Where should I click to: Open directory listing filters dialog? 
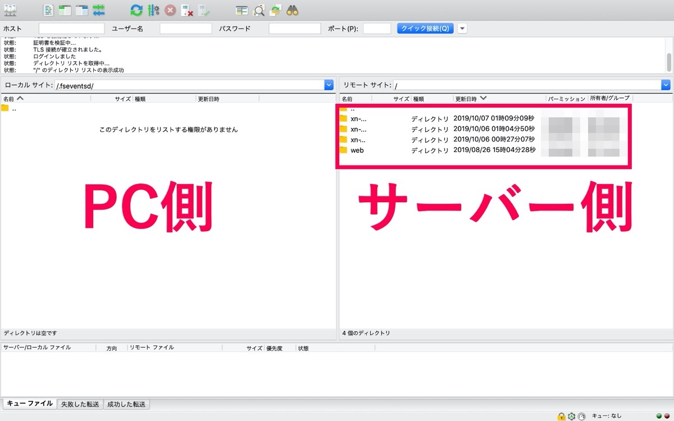pyautogui.click(x=242, y=10)
